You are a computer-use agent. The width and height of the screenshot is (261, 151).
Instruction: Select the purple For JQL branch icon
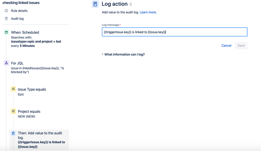(x=6, y=63)
